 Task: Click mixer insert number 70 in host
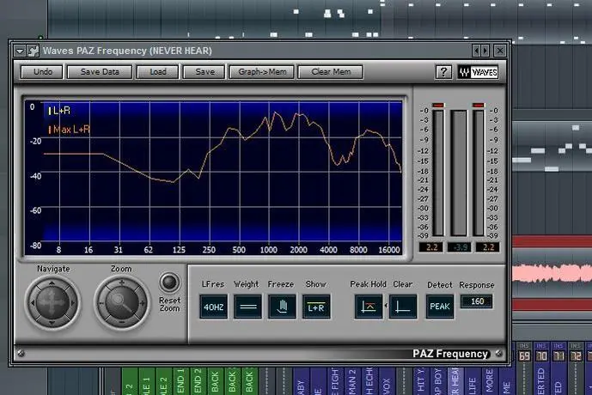tap(541, 356)
